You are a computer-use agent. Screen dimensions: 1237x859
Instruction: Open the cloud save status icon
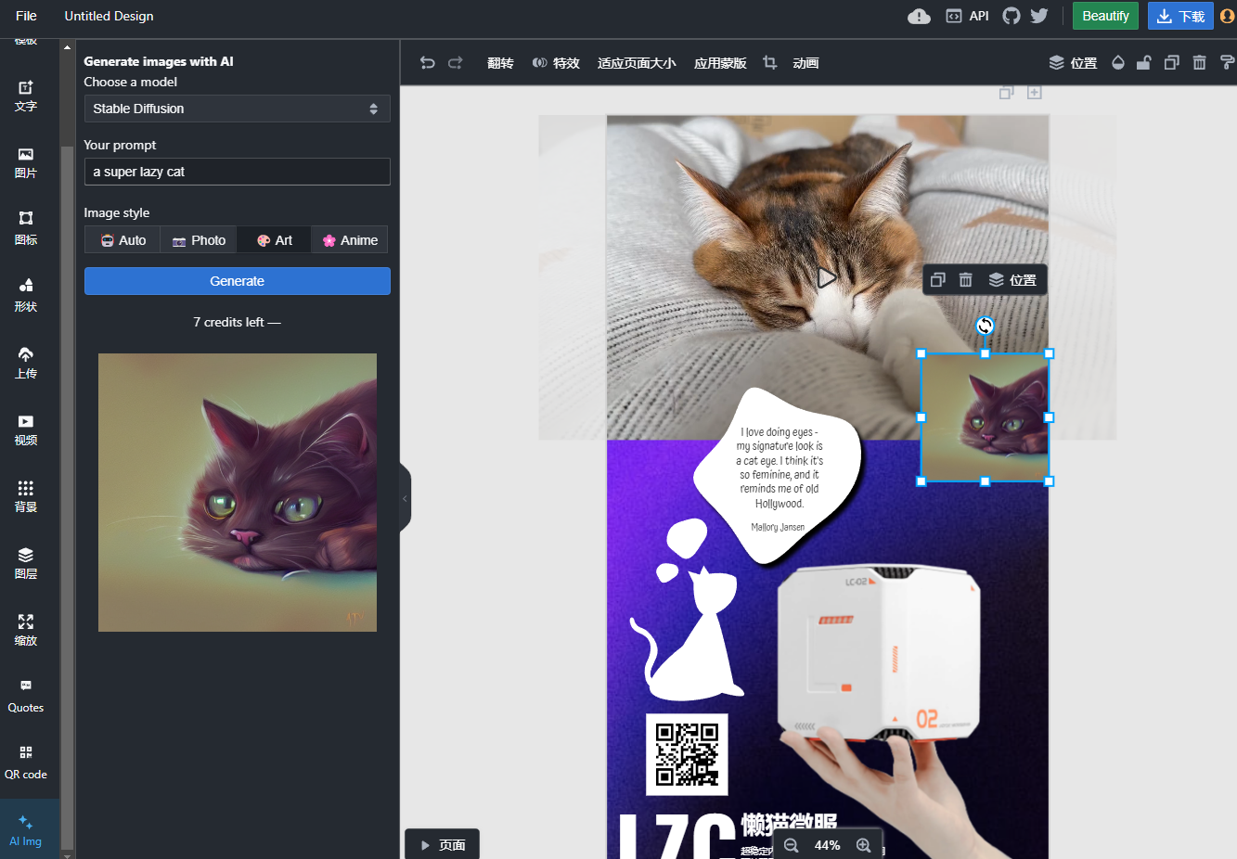pyautogui.click(x=919, y=16)
